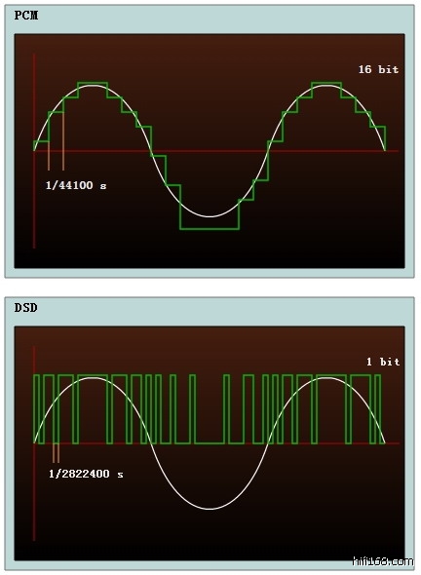The image size is (421, 575).
Task: Click the long low pulse gap in DSD
Action: click(x=210, y=443)
